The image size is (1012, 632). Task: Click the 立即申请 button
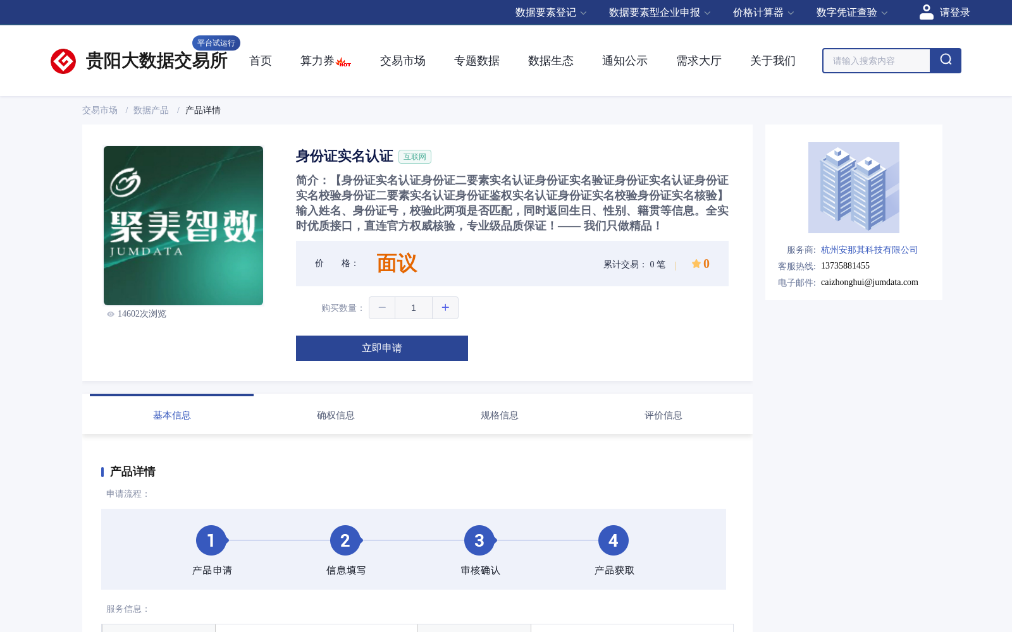(382, 348)
